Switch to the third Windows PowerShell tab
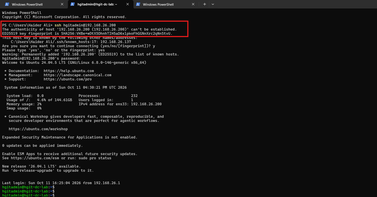Image resolution: width=377 pixels, height=197 pixels. pyautogui.click(x=165, y=4)
